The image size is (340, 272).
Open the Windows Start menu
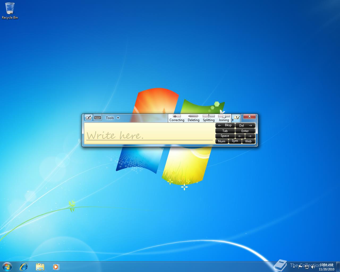coord(7,266)
